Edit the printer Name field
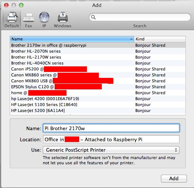The width and height of the screenshot is (194, 188). [x=111, y=128]
